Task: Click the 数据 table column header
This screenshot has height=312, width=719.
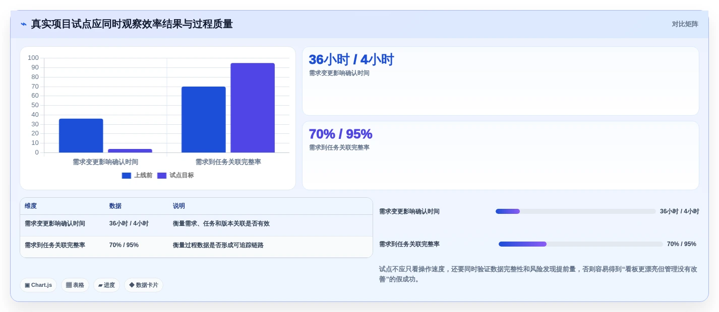Action: click(x=115, y=206)
